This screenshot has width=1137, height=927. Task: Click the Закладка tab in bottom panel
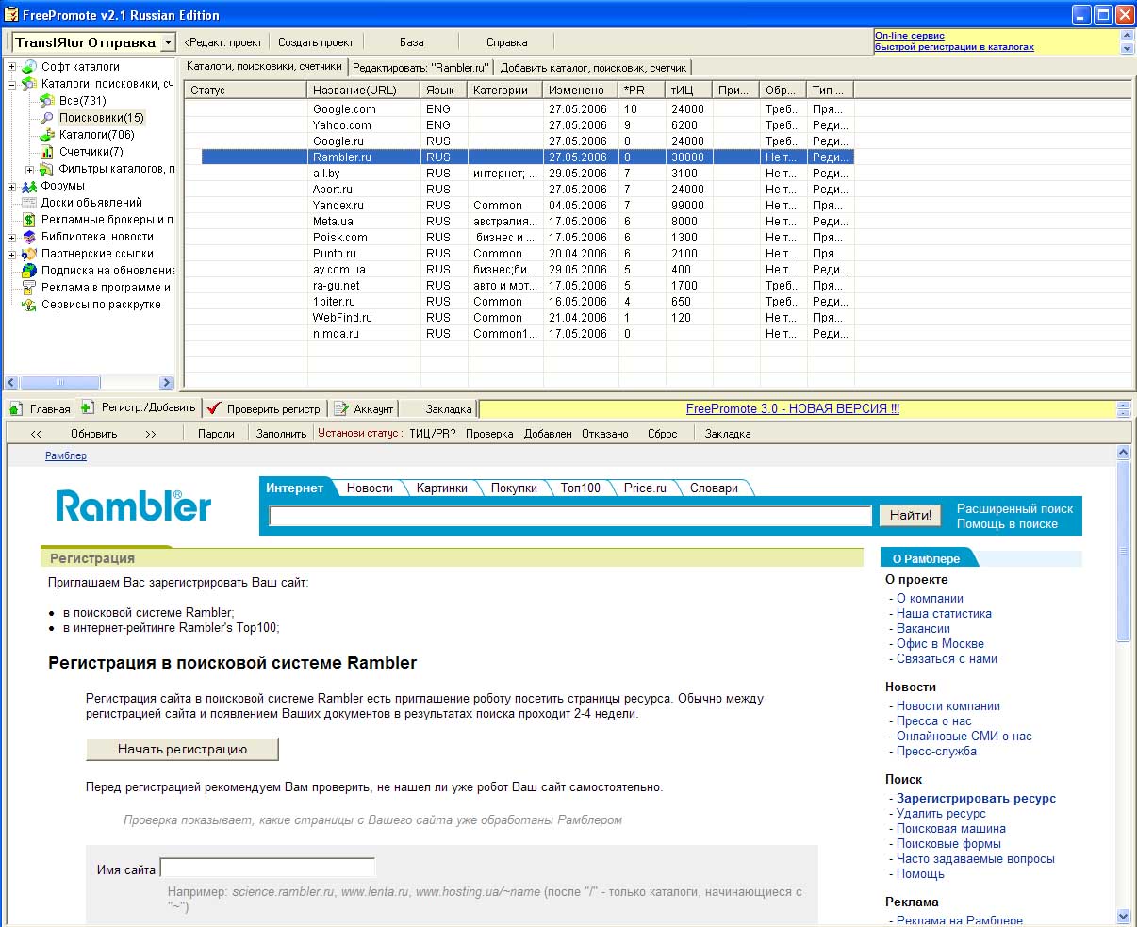point(448,409)
